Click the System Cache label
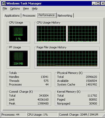The height and width of the screenshot is (118, 105). pyautogui.click(x=66, y=84)
